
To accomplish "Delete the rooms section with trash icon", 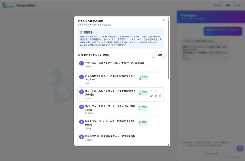I will click(160, 96).
